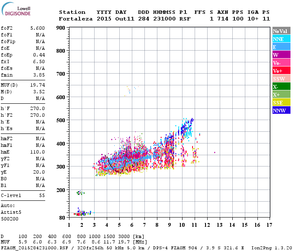Screen dimensions: 293x251
Task: Select the Vo+ red legend swatch
Action: pyautogui.click(x=281, y=71)
